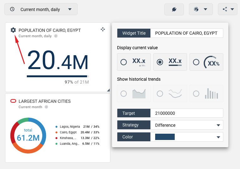The width and height of the screenshot is (240, 169).
Task: Select percentage gauge display option
Action: click(x=206, y=62)
